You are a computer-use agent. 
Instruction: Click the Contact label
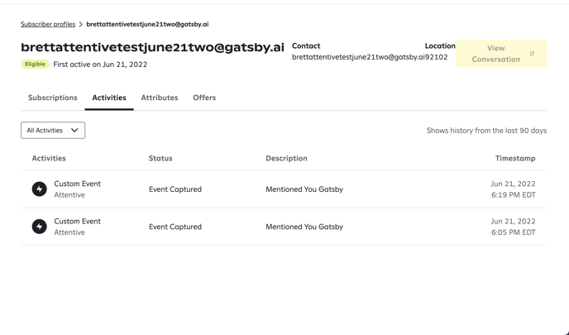tap(306, 45)
